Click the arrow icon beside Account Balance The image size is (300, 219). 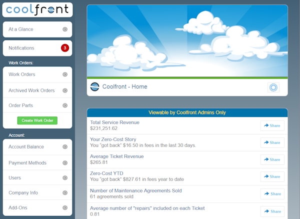(65, 146)
